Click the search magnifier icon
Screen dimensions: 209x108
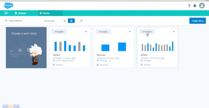point(6,21)
